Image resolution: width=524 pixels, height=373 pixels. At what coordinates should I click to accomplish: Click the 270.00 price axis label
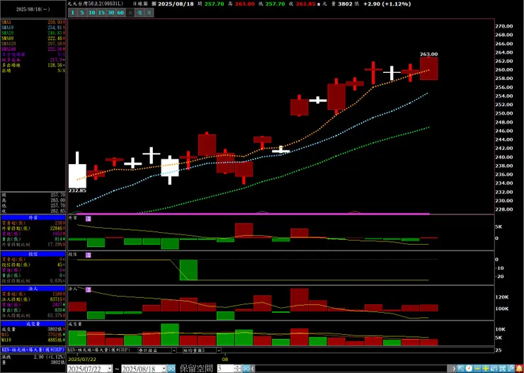click(504, 26)
